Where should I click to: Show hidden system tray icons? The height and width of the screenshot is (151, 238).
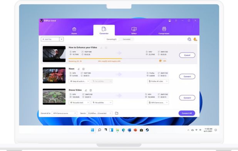click(x=188, y=130)
